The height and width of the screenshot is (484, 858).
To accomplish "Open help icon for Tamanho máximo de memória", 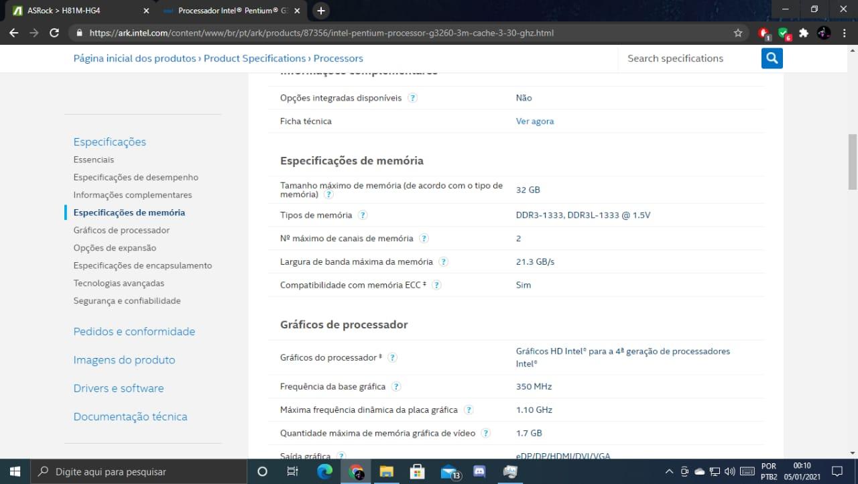I will coord(328,194).
